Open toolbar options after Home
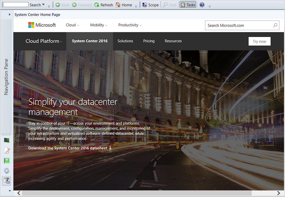The image size is (285, 197). tap(136, 6)
